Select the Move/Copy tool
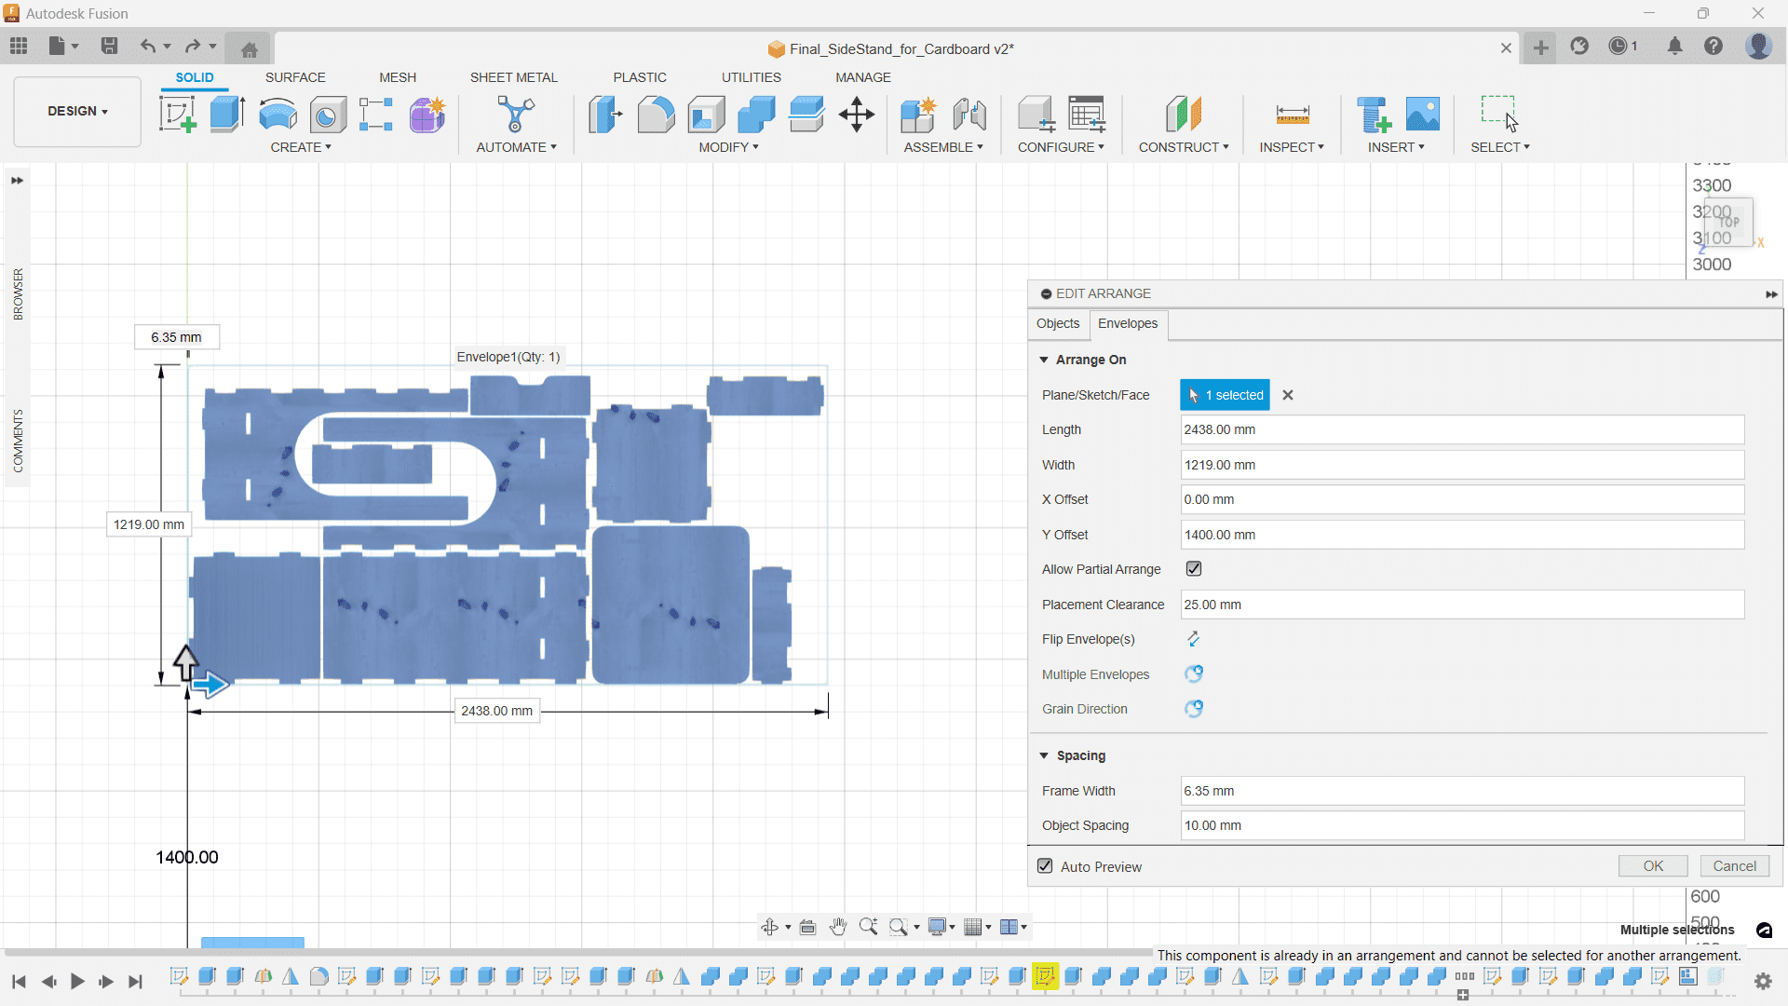 click(856, 115)
